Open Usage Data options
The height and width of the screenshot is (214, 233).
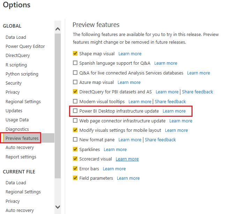[x=17, y=120]
